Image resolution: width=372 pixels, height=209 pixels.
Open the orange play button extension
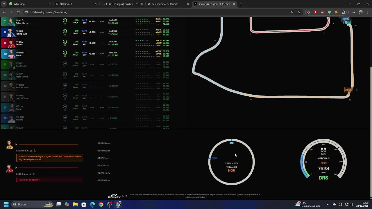(336, 12)
